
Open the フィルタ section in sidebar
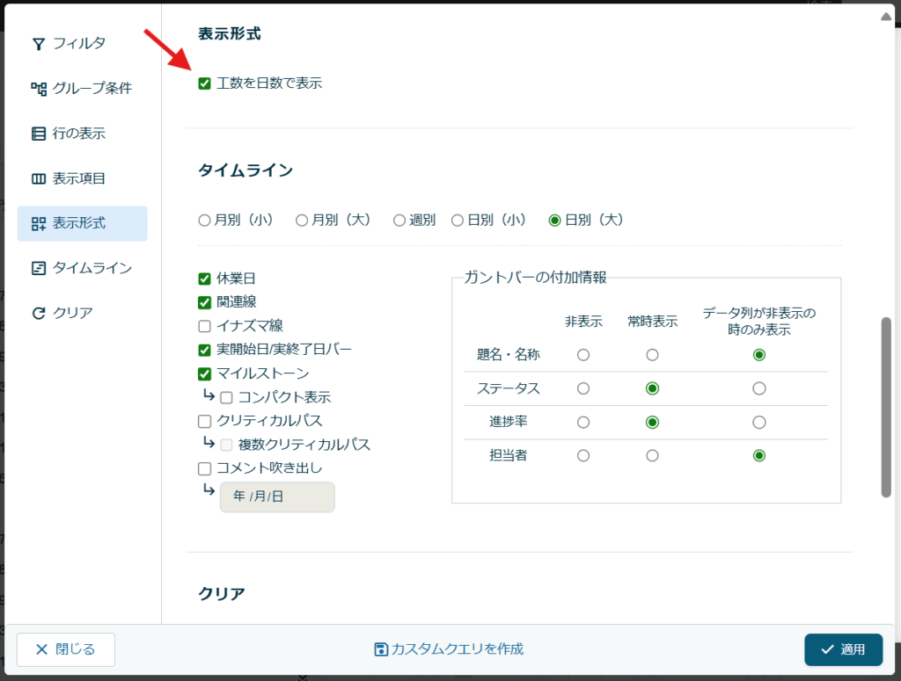click(79, 43)
